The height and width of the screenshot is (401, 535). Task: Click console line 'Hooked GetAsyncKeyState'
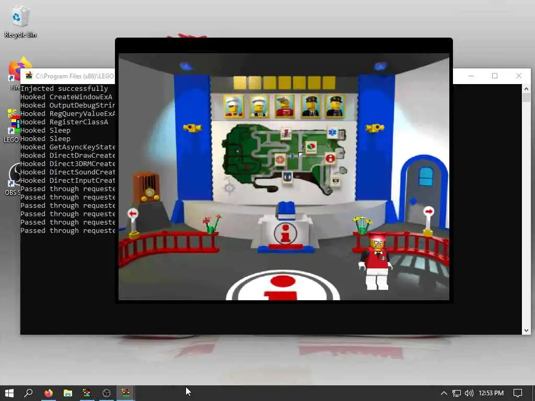tap(68, 147)
